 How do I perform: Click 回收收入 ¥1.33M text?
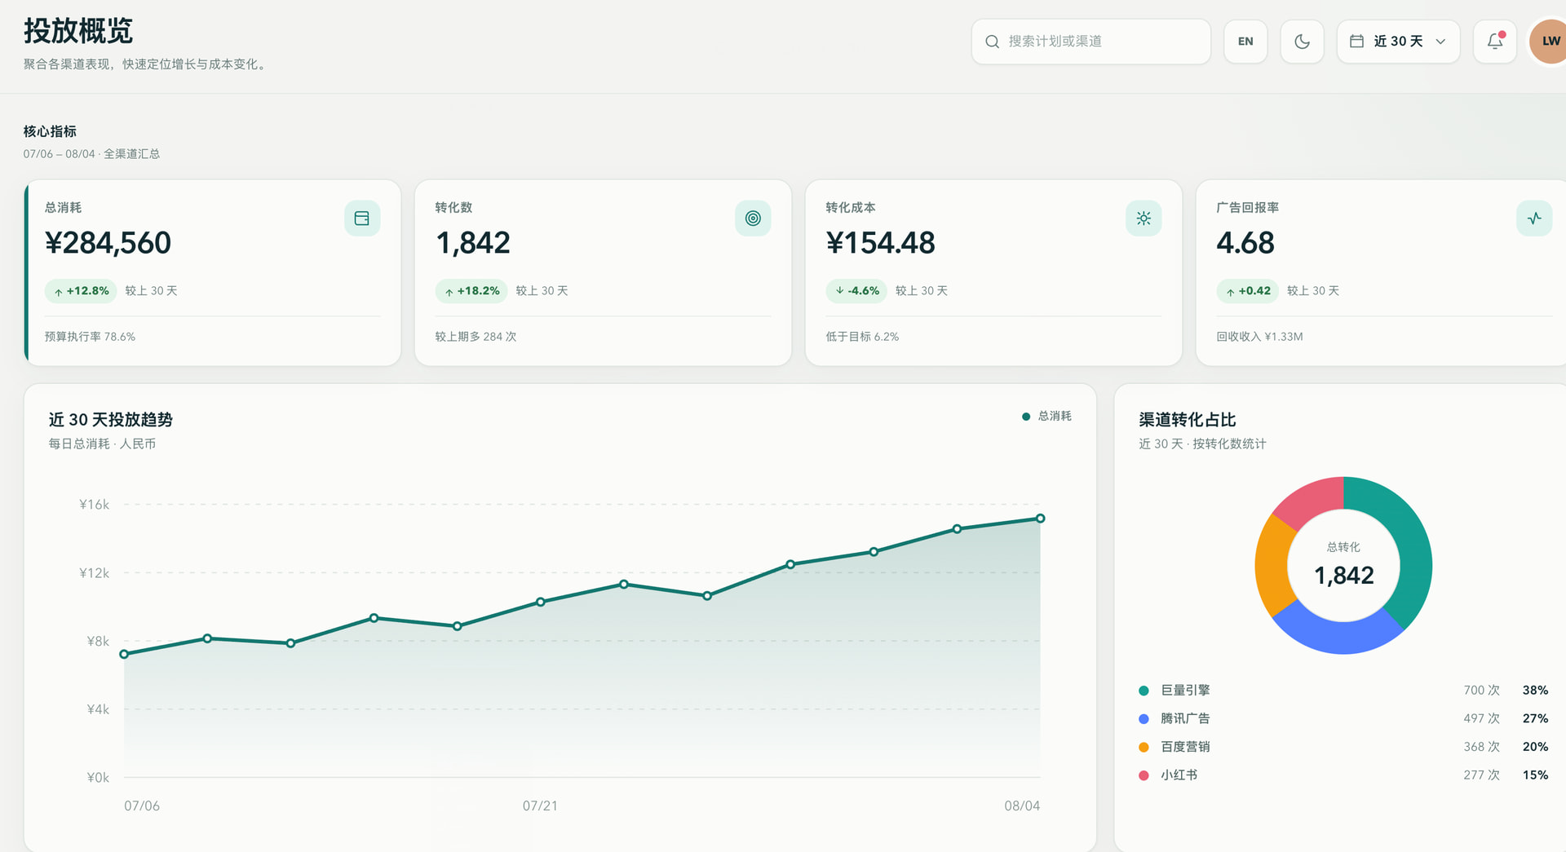click(1259, 337)
